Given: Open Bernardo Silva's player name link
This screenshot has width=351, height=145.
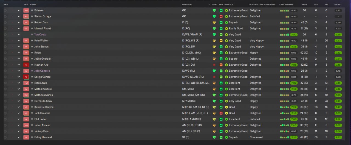Looking at the screenshot, I should [43, 101].
